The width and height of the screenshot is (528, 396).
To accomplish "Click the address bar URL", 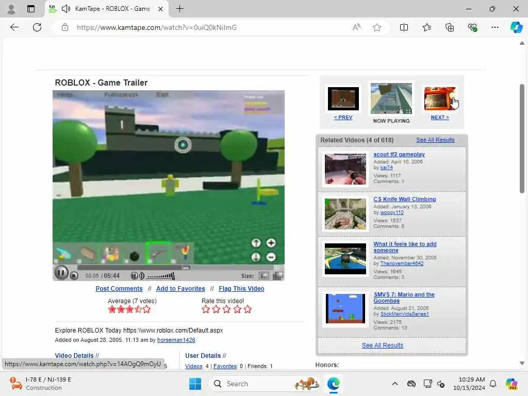I will [157, 27].
